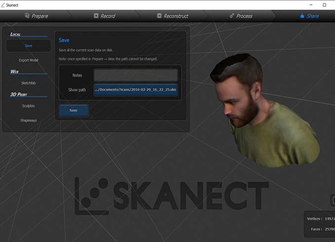Click the Share thumbs-up icon
This screenshot has height=242, width=335.
[x=302, y=16]
